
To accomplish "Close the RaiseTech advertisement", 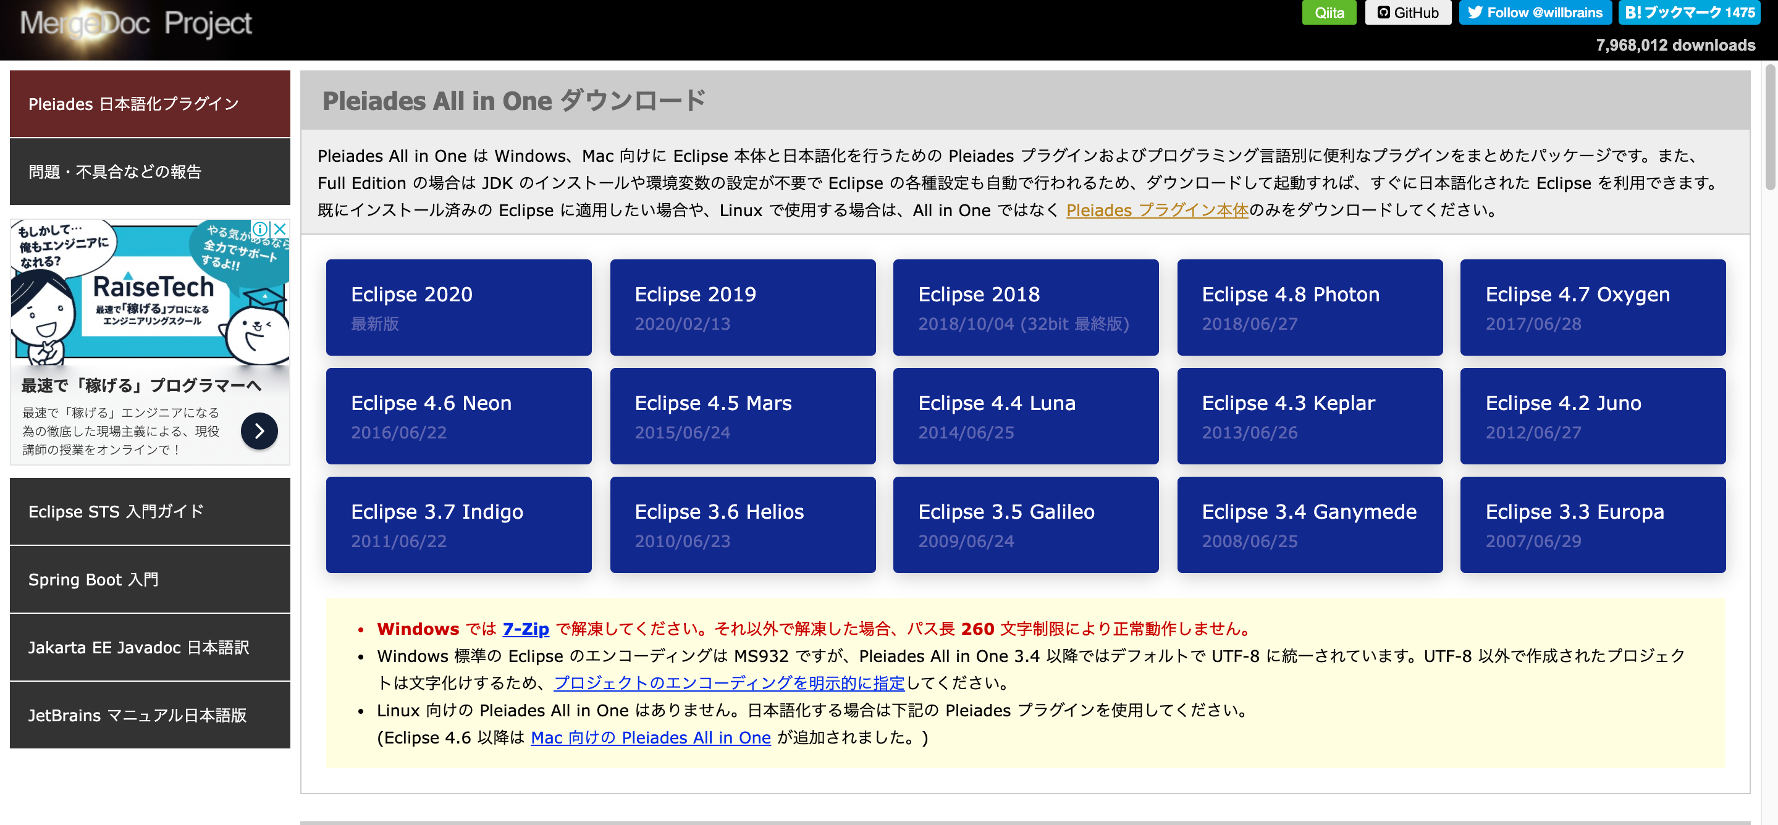I will click(279, 228).
